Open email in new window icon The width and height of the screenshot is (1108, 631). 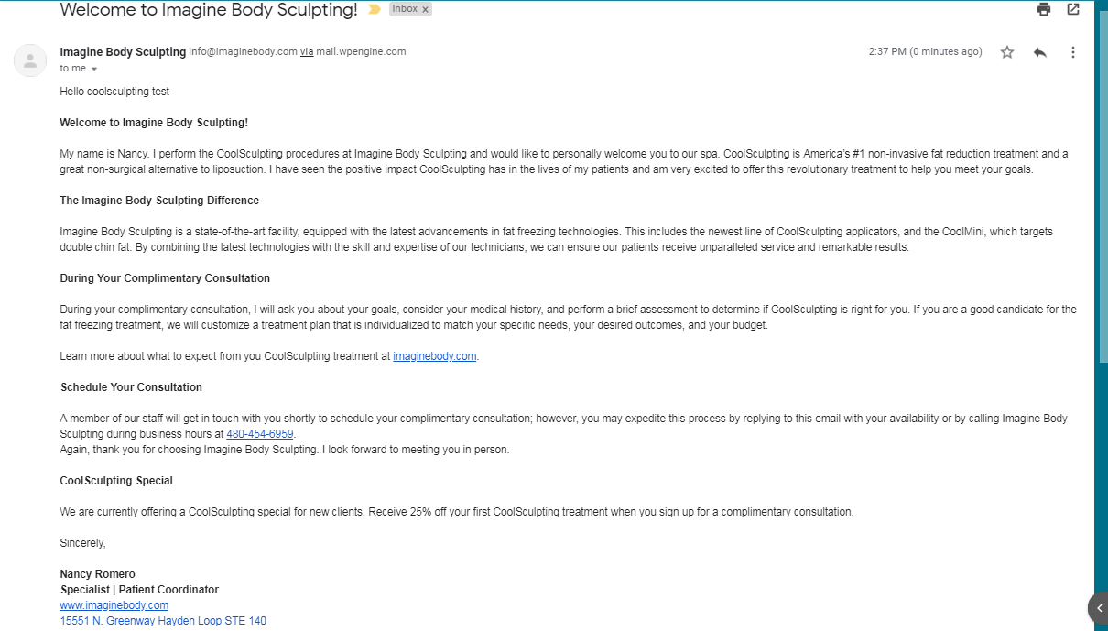click(1073, 9)
